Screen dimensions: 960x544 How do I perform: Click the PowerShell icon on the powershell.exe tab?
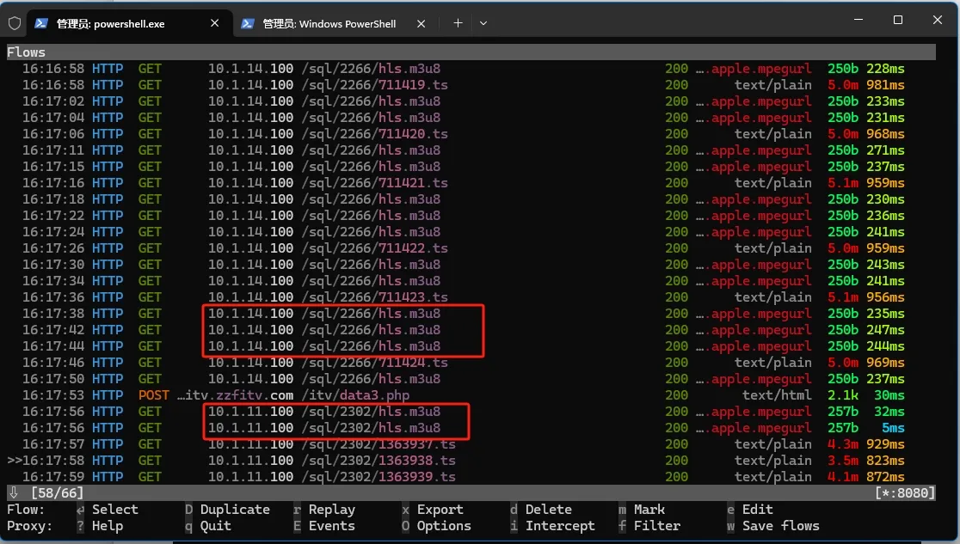click(40, 23)
